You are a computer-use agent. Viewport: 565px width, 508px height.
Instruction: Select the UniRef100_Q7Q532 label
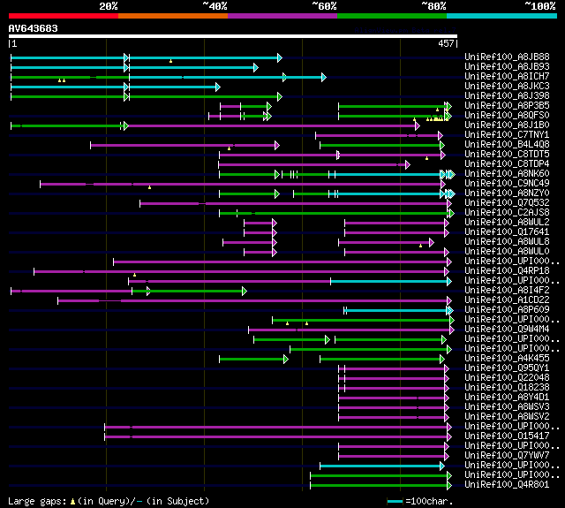pos(507,202)
